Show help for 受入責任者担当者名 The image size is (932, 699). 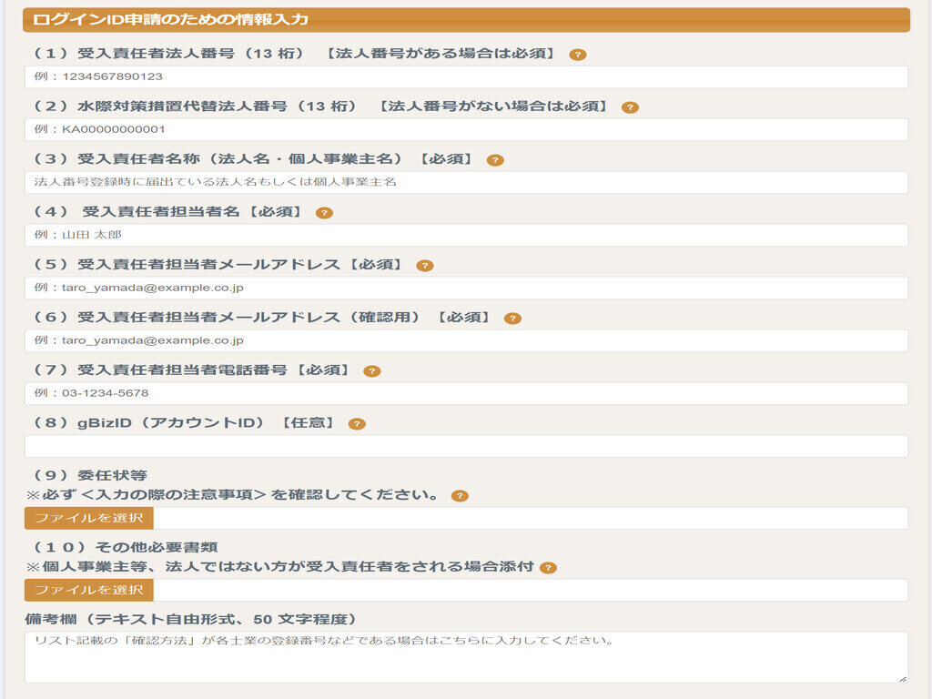click(x=324, y=213)
